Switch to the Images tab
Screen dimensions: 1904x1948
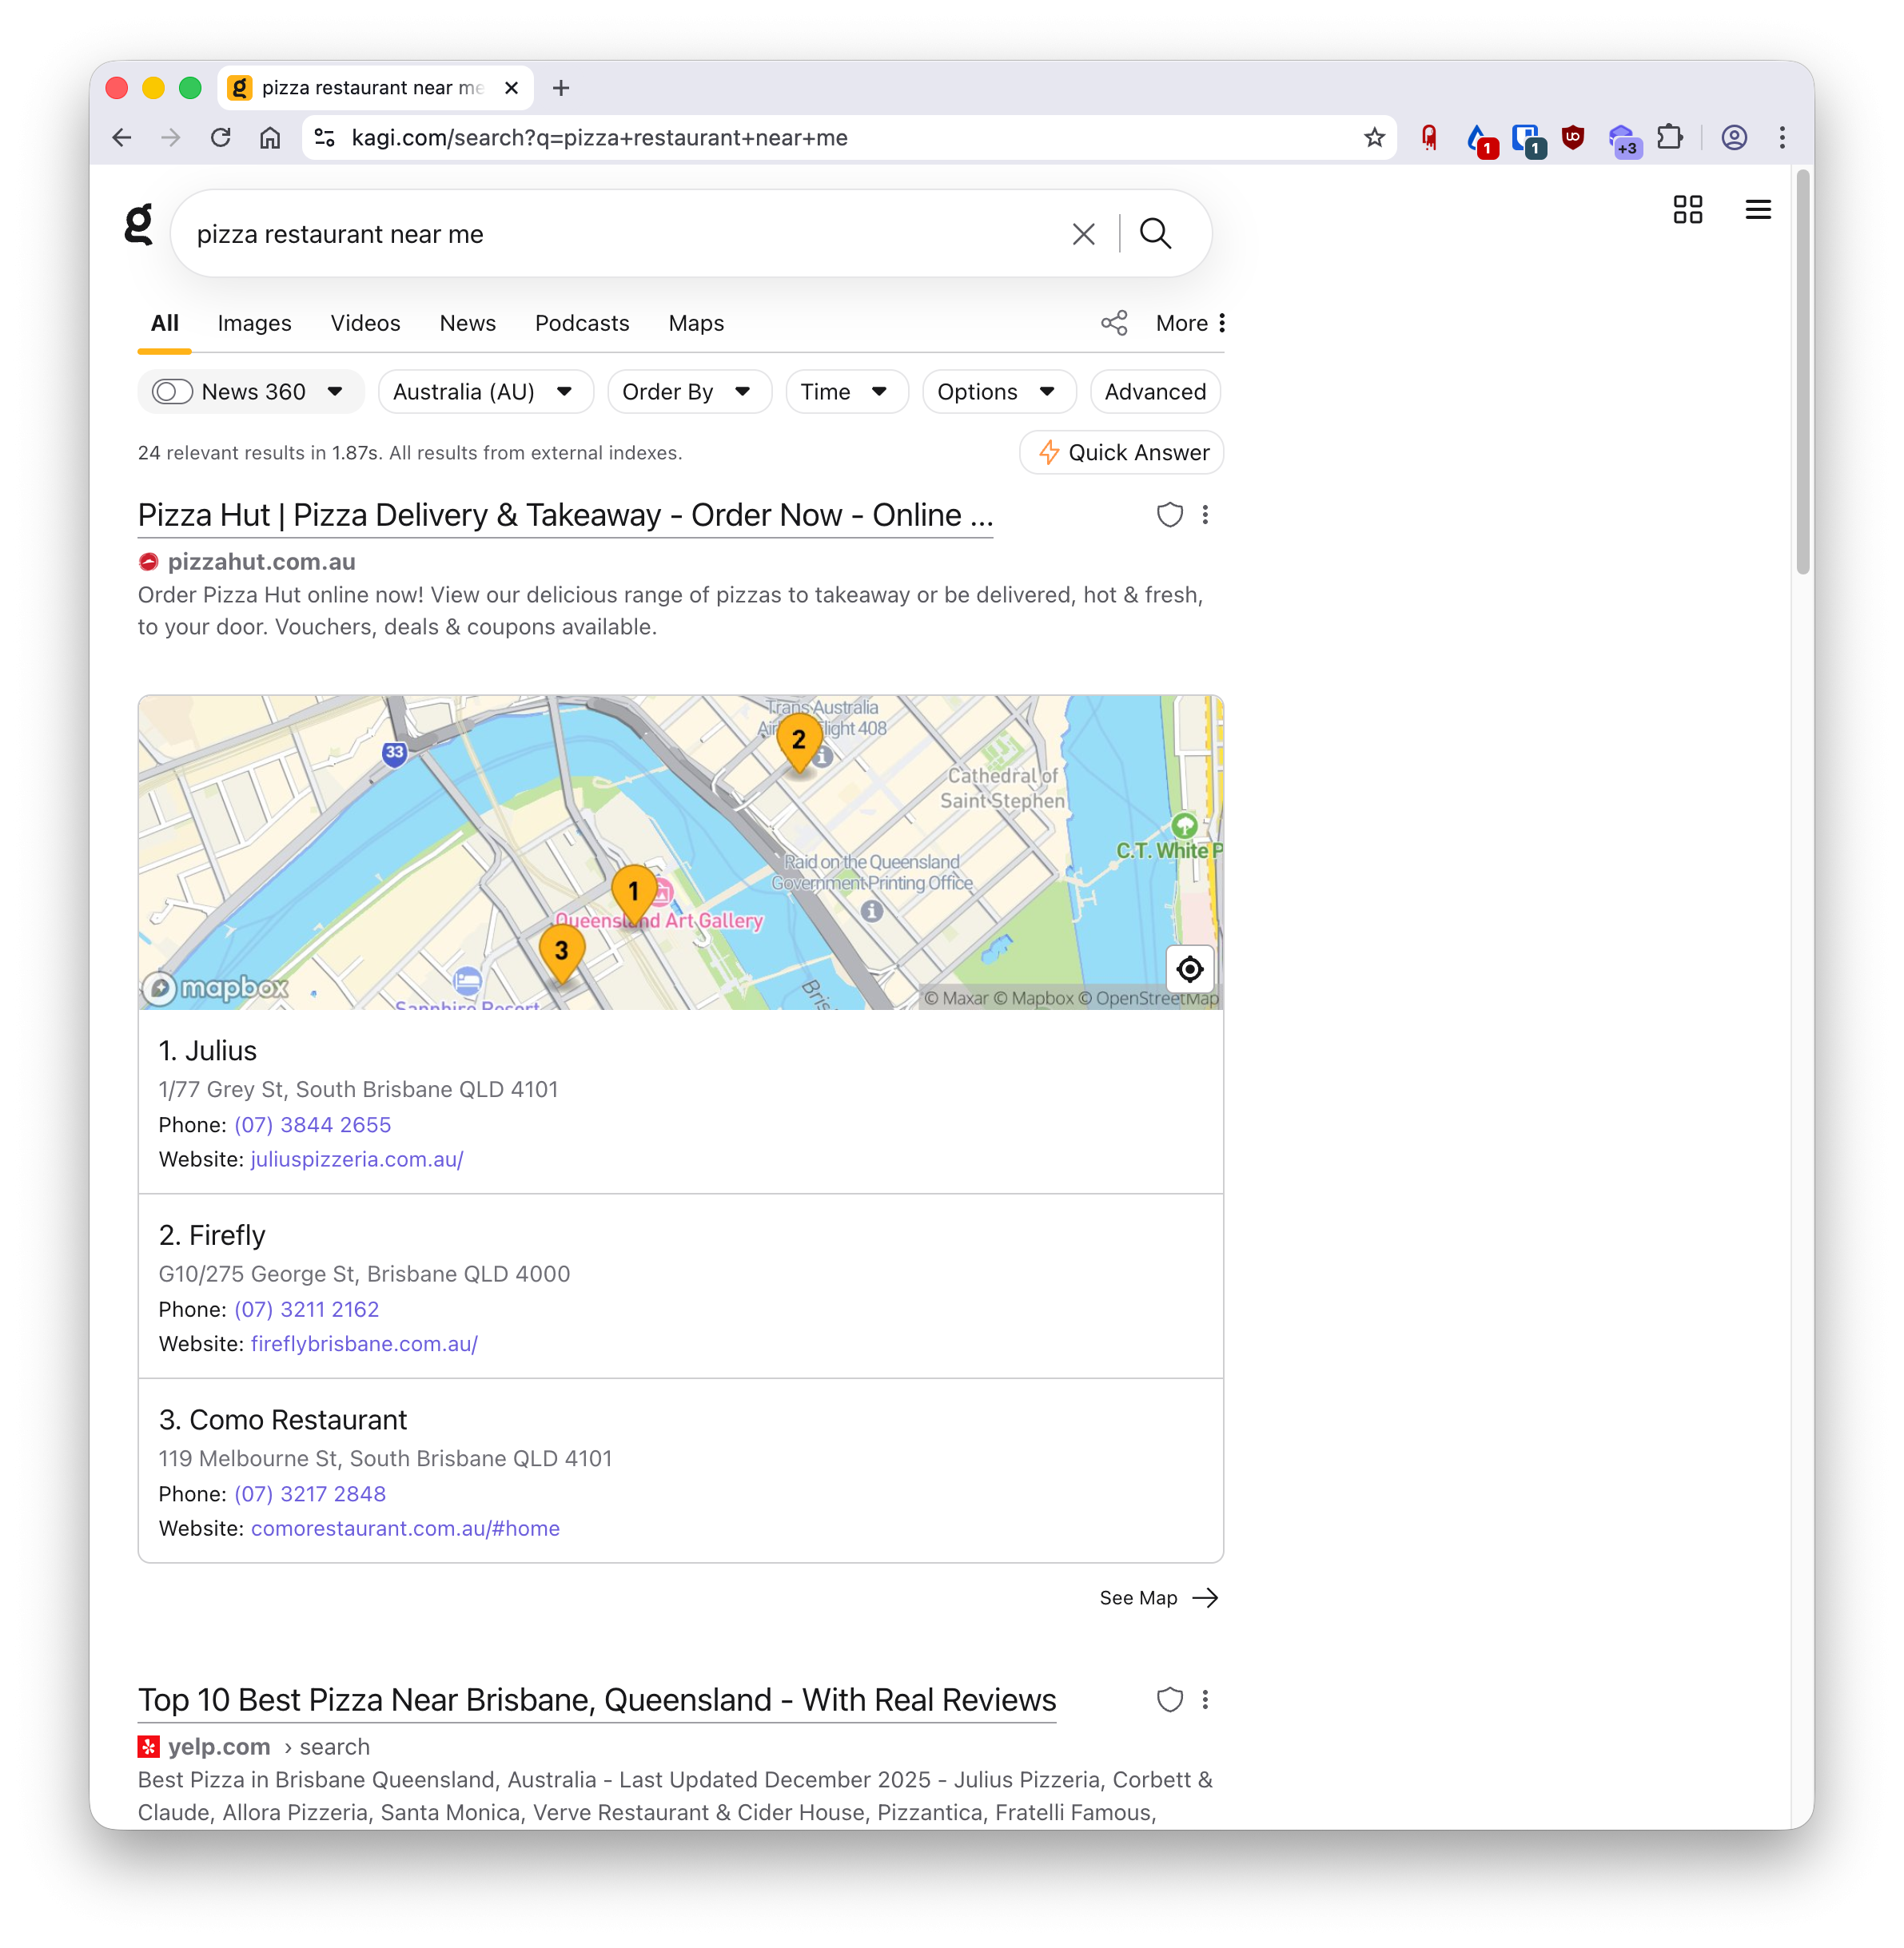click(254, 323)
